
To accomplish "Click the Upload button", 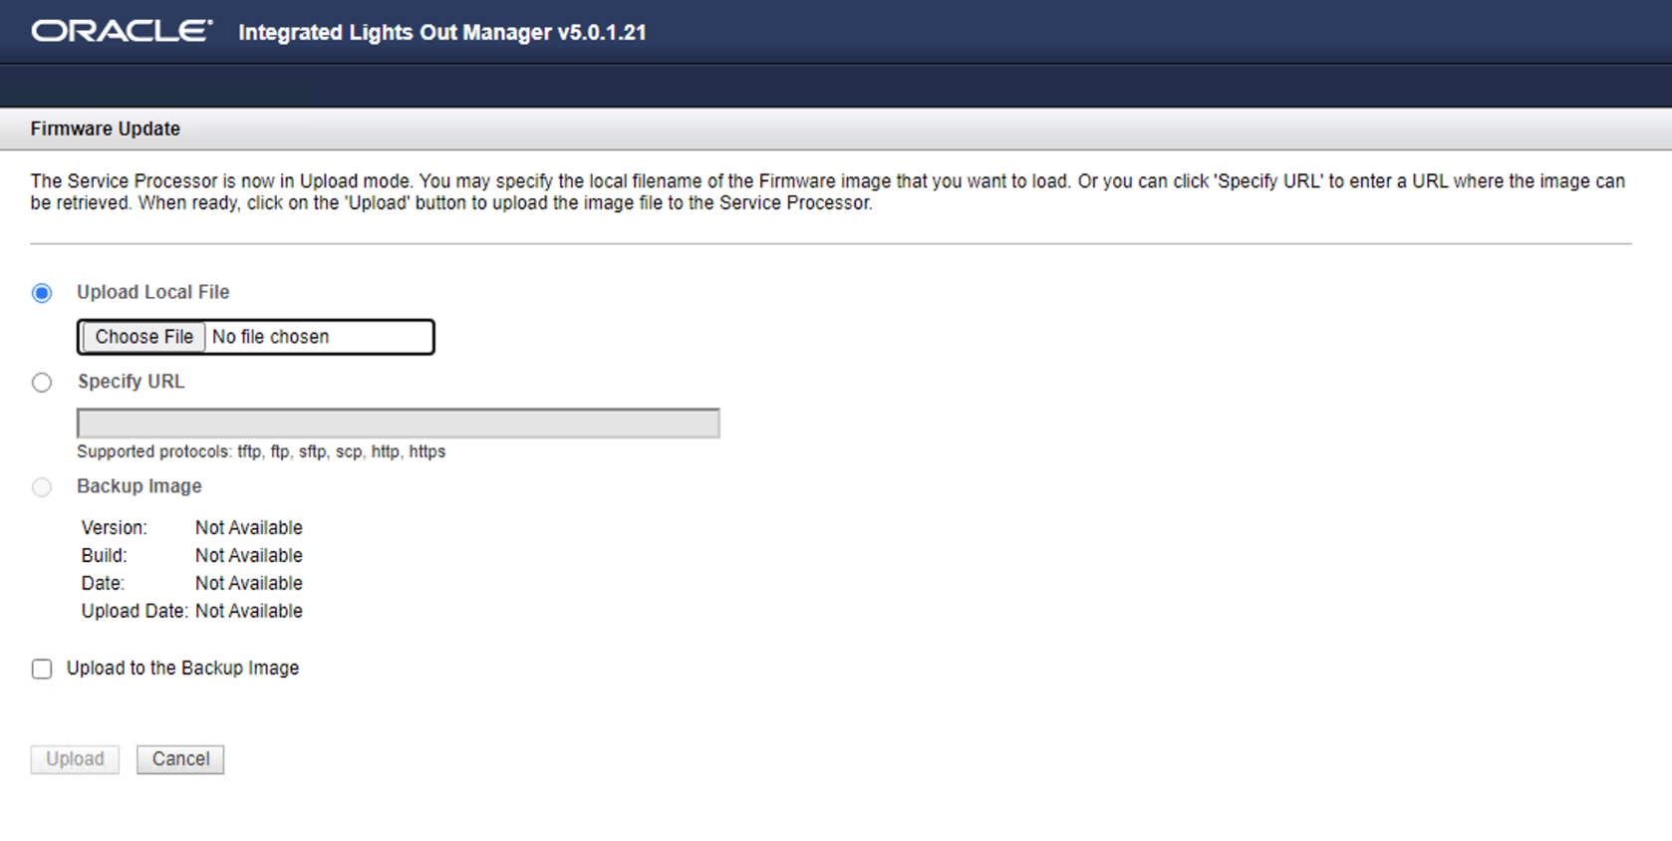I will coord(75,759).
